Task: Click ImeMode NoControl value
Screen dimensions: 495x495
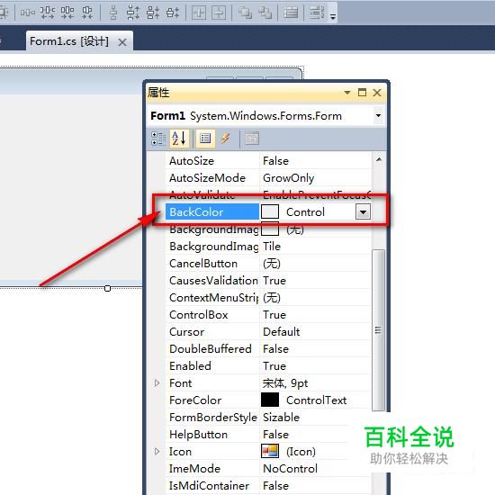Action: 290,469
